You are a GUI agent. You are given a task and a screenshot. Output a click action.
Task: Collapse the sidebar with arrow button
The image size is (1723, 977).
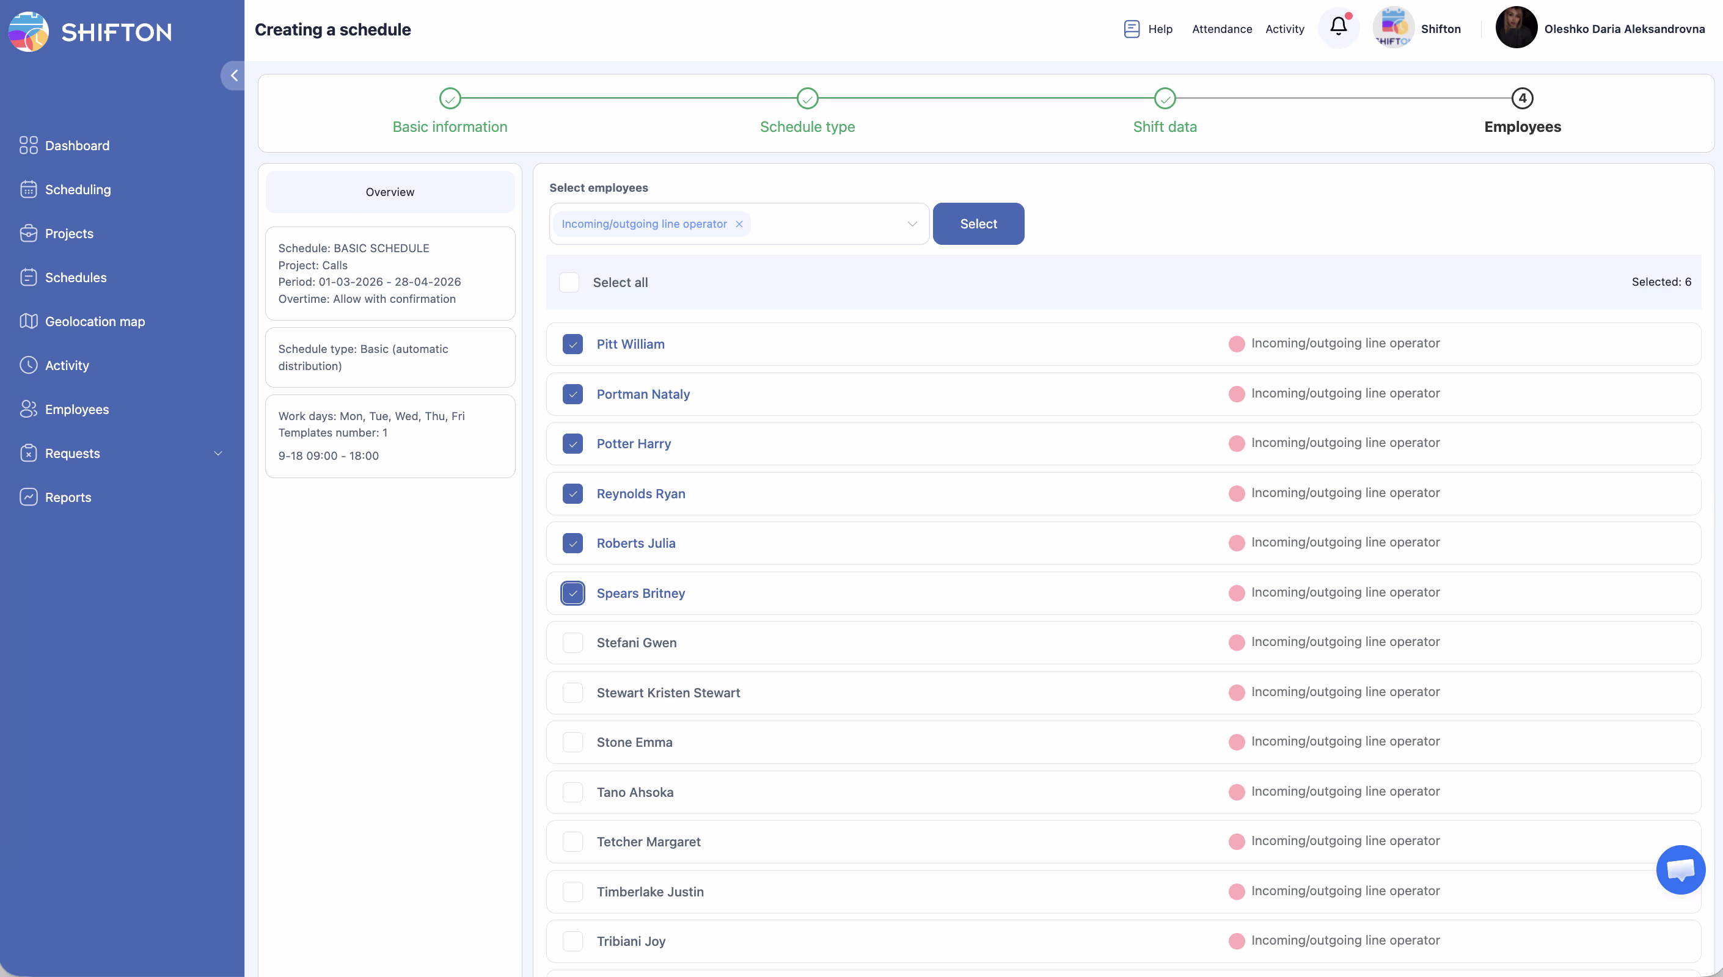(x=233, y=75)
